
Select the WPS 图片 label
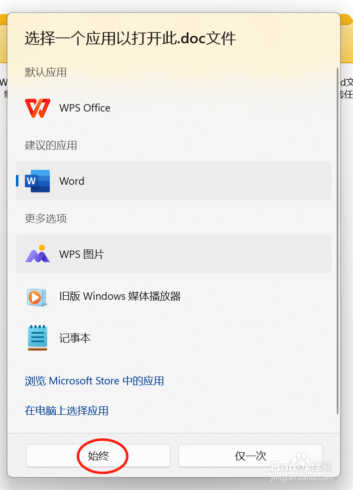(82, 254)
